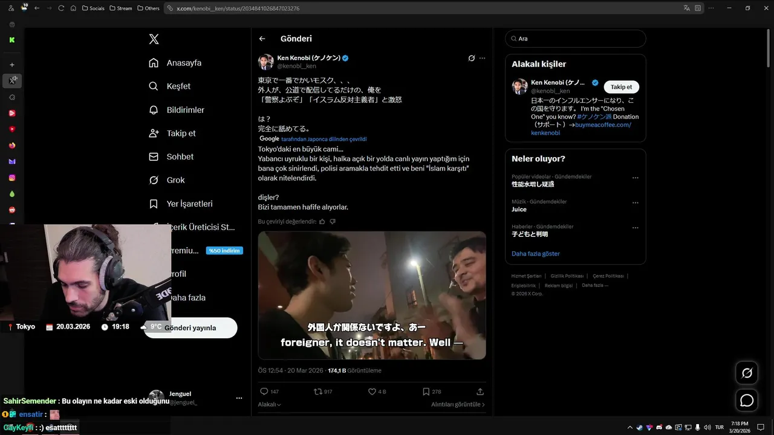Open the Firefox icon in sidebar
This screenshot has height=435, width=774.
point(12,145)
